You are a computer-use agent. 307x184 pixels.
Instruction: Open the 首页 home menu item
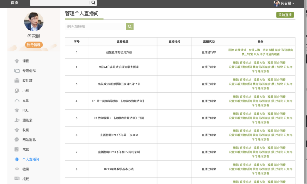pyautogui.click(x=14, y=3)
